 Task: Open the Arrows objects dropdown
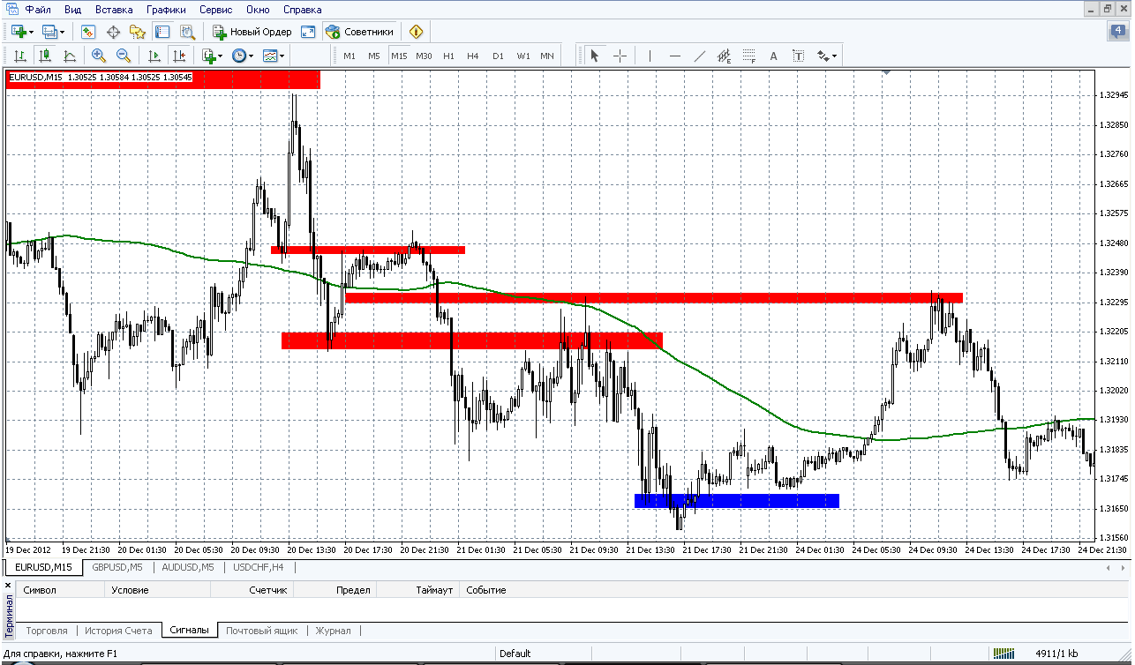(827, 56)
